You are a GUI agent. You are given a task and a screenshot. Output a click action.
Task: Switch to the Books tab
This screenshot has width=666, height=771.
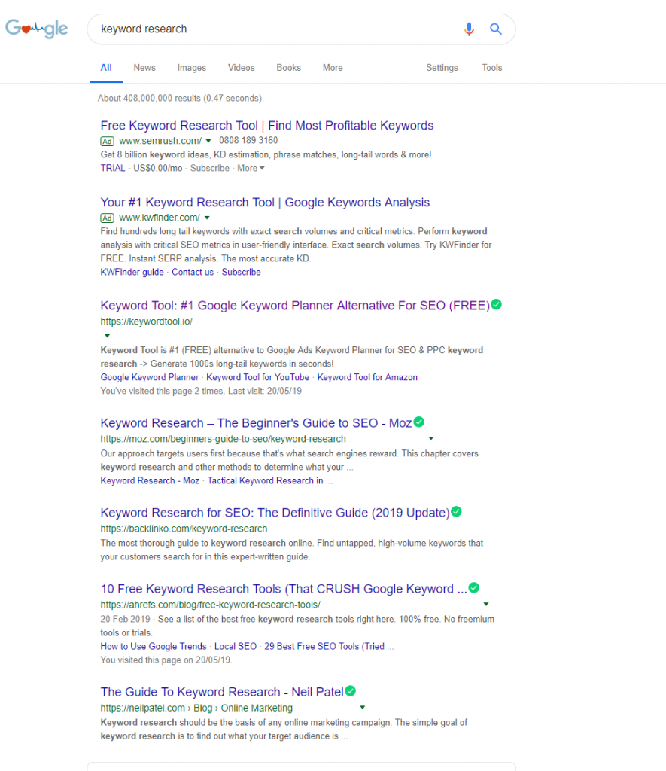pos(288,68)
